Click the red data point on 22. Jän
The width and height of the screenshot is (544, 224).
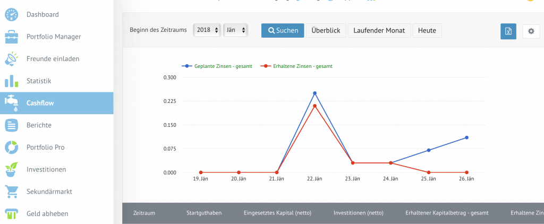click(x=314, y=106)
